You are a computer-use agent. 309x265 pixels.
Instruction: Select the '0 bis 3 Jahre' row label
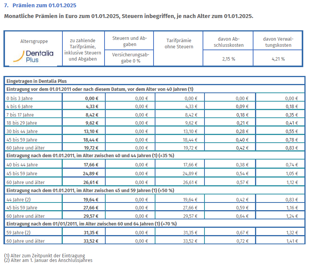click(x=20, y=98)
